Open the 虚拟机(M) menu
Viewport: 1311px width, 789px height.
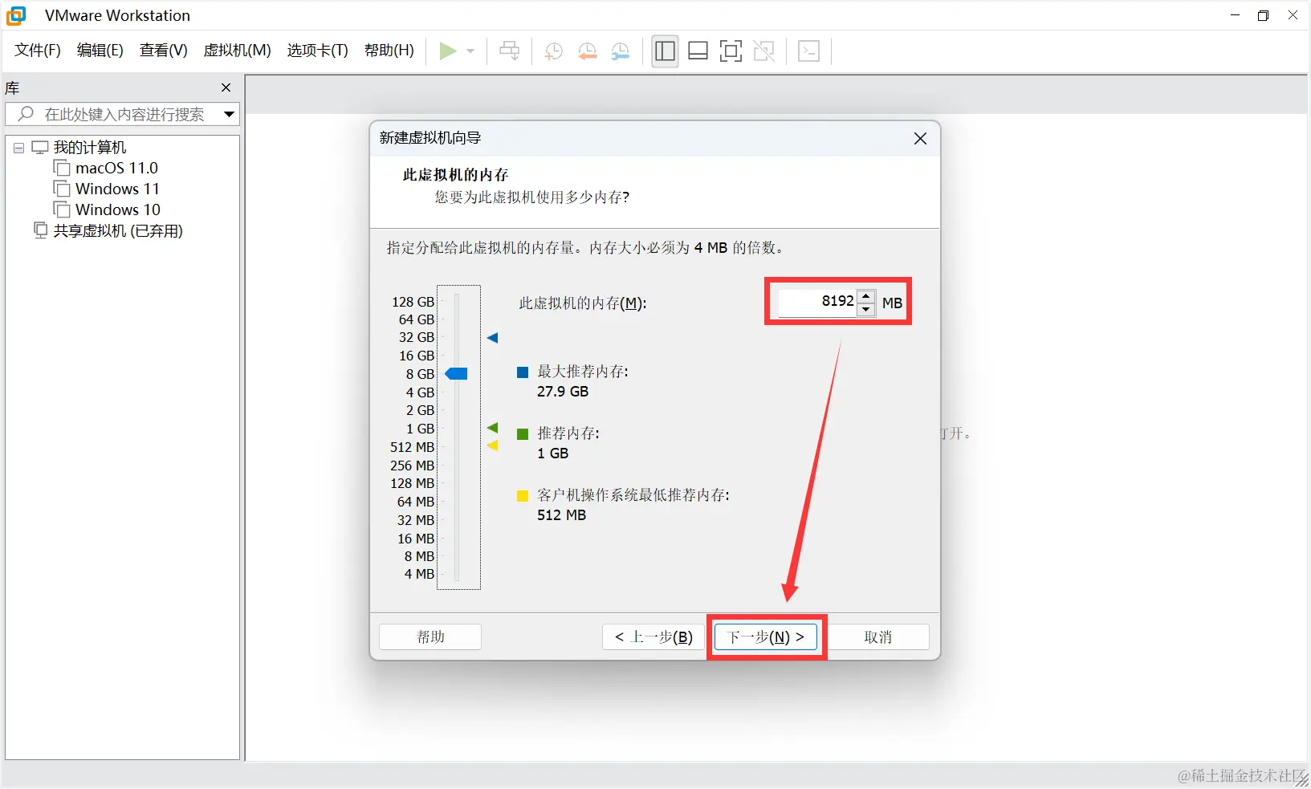(x=238, y=51)
